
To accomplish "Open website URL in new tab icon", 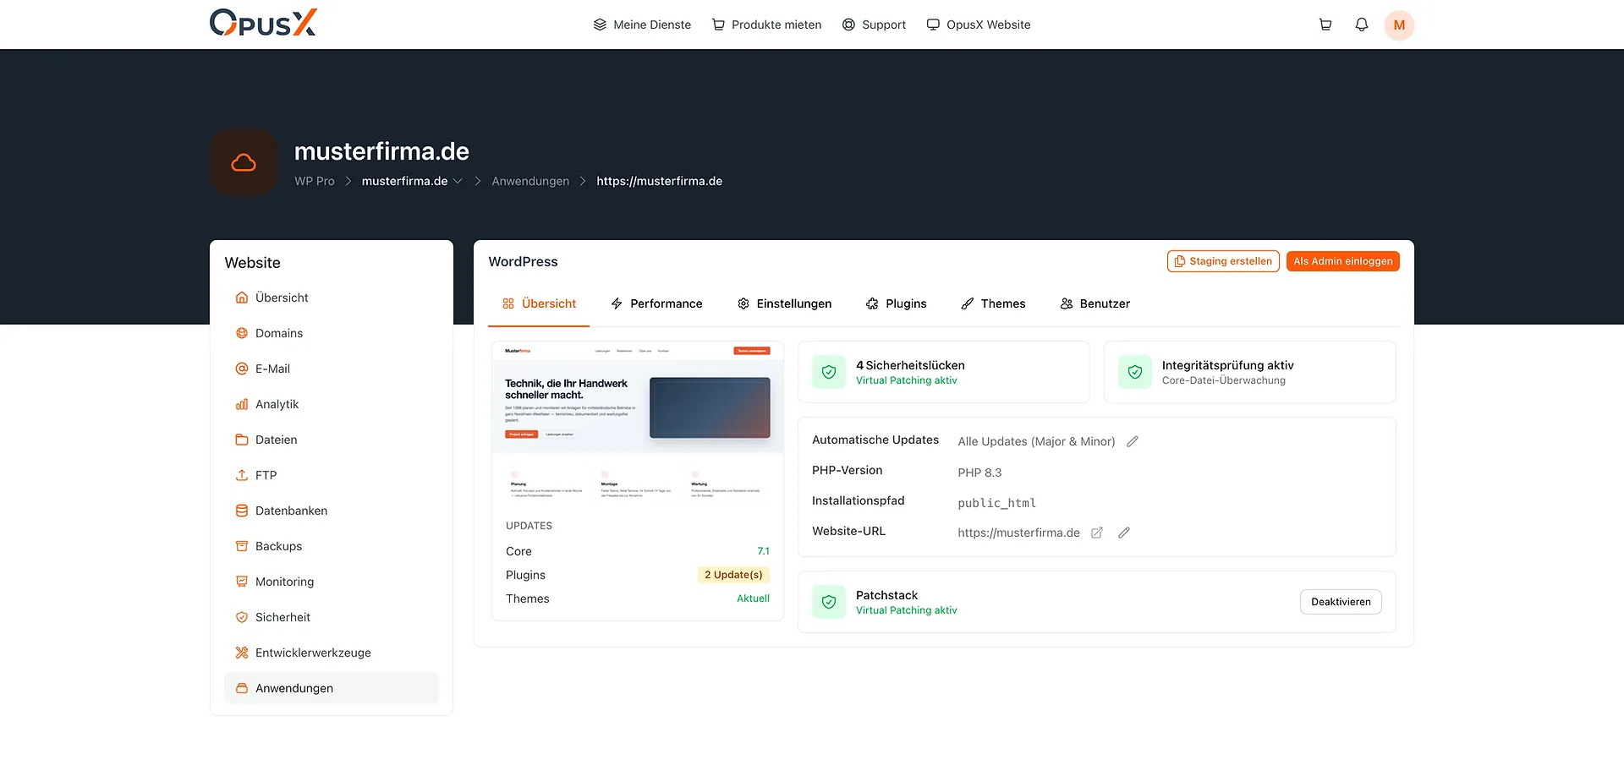I will pos(1097,533).
